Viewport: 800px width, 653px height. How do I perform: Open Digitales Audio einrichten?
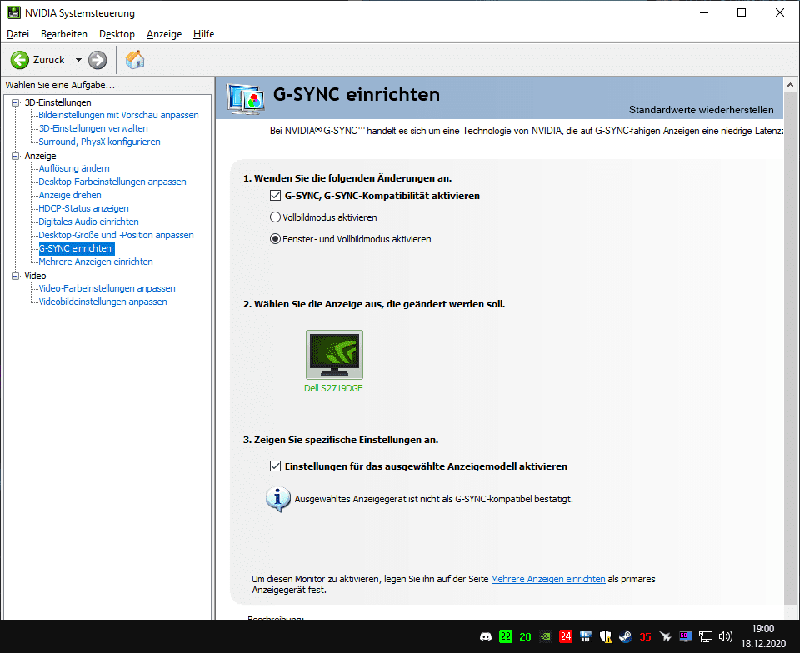(x=89, y=222)
